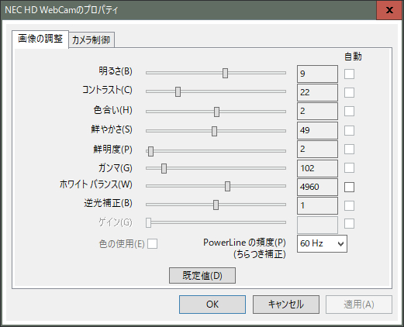Click the 鮮明度 sharpness slider handle
Viewport: 404px width, 327px height.
click(150, 151)
